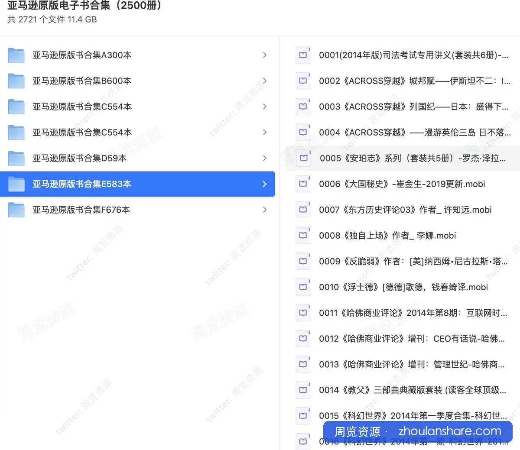Select the file name 0005《安珀志》系列（套装共5册）
Viewport: 520px width, 450px height.
pyautogui.click(x=413, y=158)
